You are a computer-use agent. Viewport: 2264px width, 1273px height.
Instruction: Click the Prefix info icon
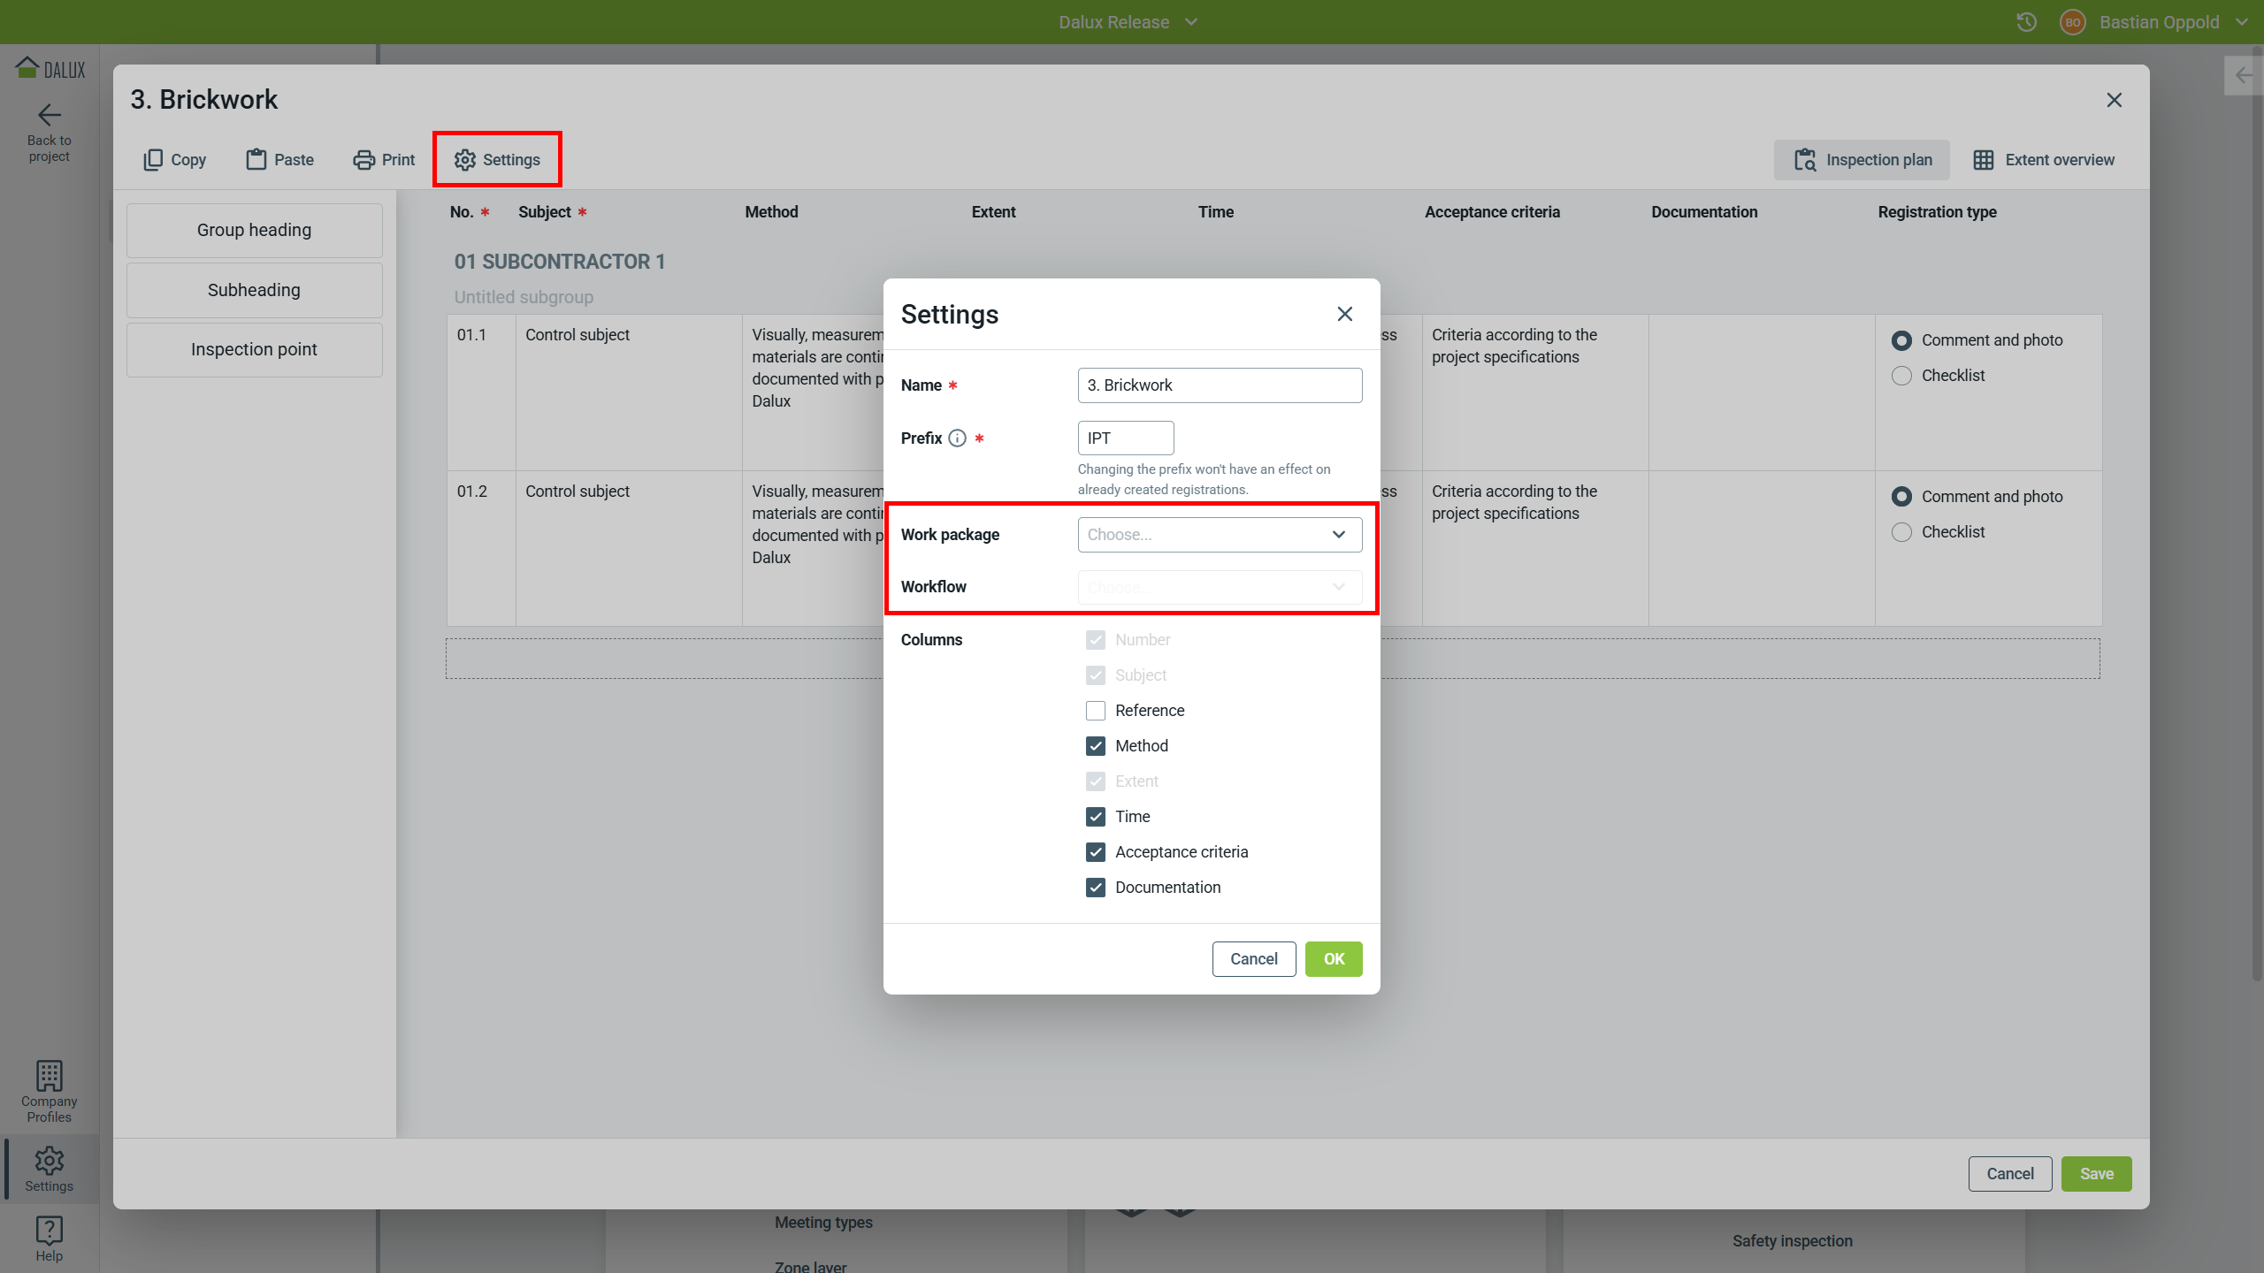pyautogui.click(x=957, y=438)
